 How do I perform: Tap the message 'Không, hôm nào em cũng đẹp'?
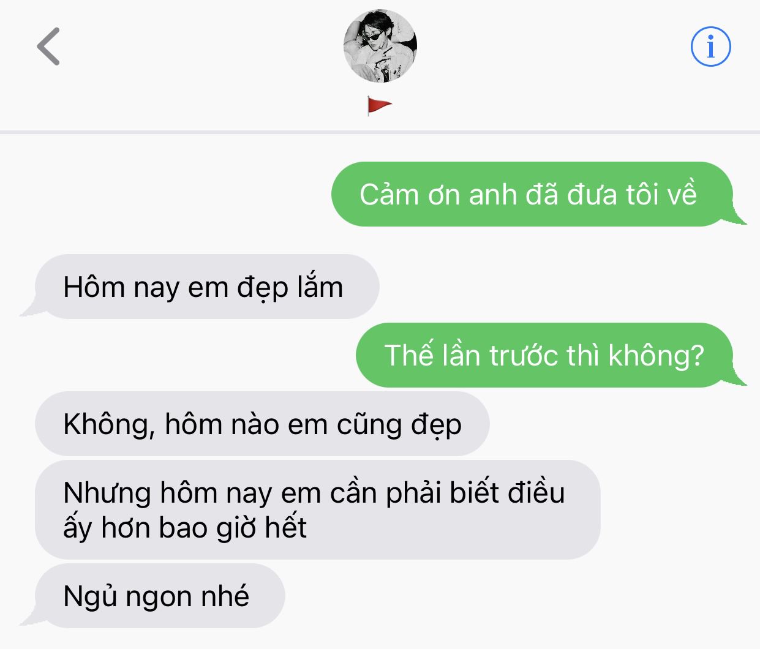click(x=262, y=424)
